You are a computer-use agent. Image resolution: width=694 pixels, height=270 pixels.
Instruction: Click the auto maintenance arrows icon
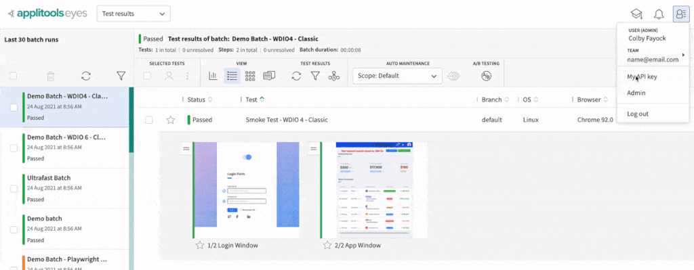point(453,76)
